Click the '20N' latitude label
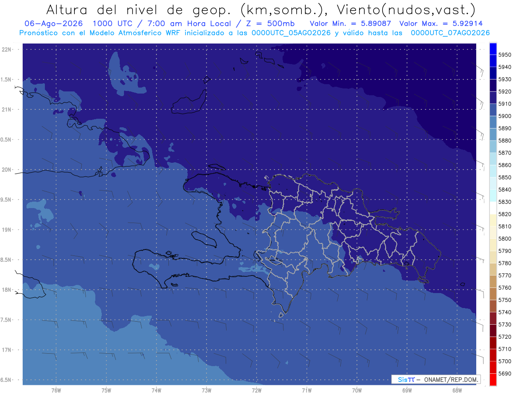This screenshot has height=396, width=513. pos(7,170)
